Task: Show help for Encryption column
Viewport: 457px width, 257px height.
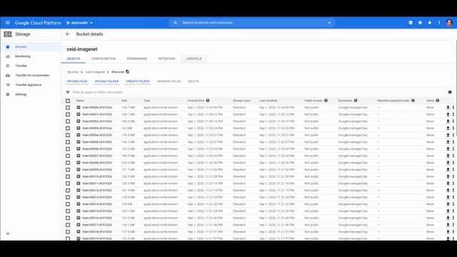Action: tap(356, 101)
